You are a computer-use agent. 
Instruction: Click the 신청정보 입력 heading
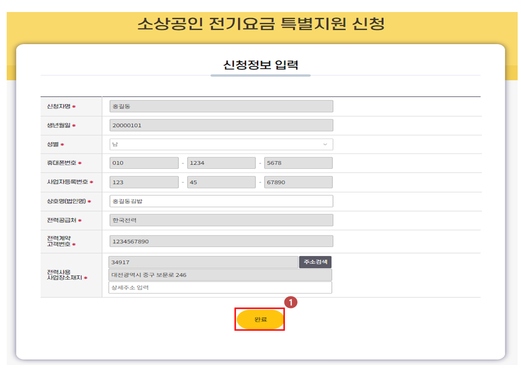pyautogui.click(x=260, y=65)
